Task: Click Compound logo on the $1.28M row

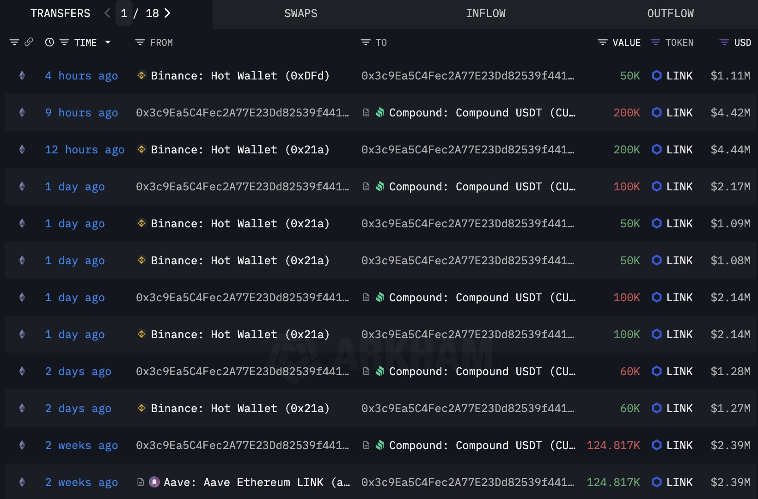Action: [x=380, y=371]
